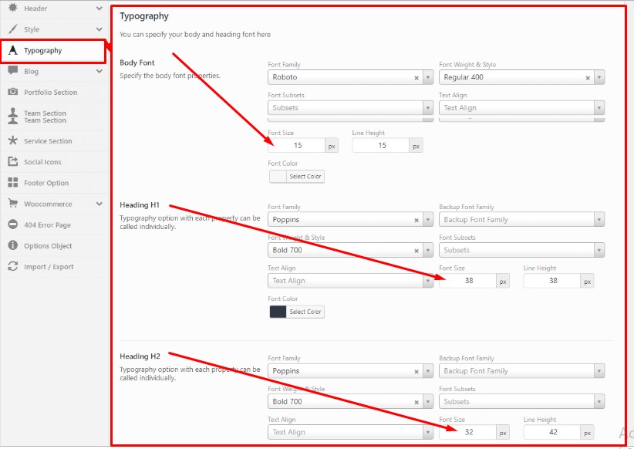Clear the Roboto font family selection

tap(416, 78)
